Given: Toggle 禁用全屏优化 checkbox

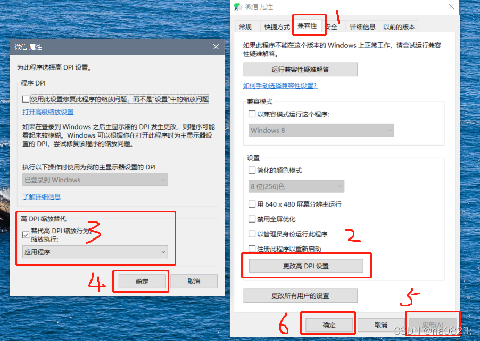Looking at the screenshot, I should point(252,219).
